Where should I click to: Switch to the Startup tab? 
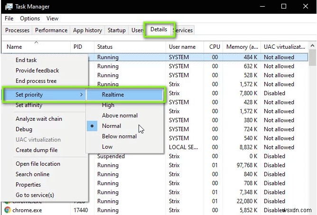click(x=116, y=30)
